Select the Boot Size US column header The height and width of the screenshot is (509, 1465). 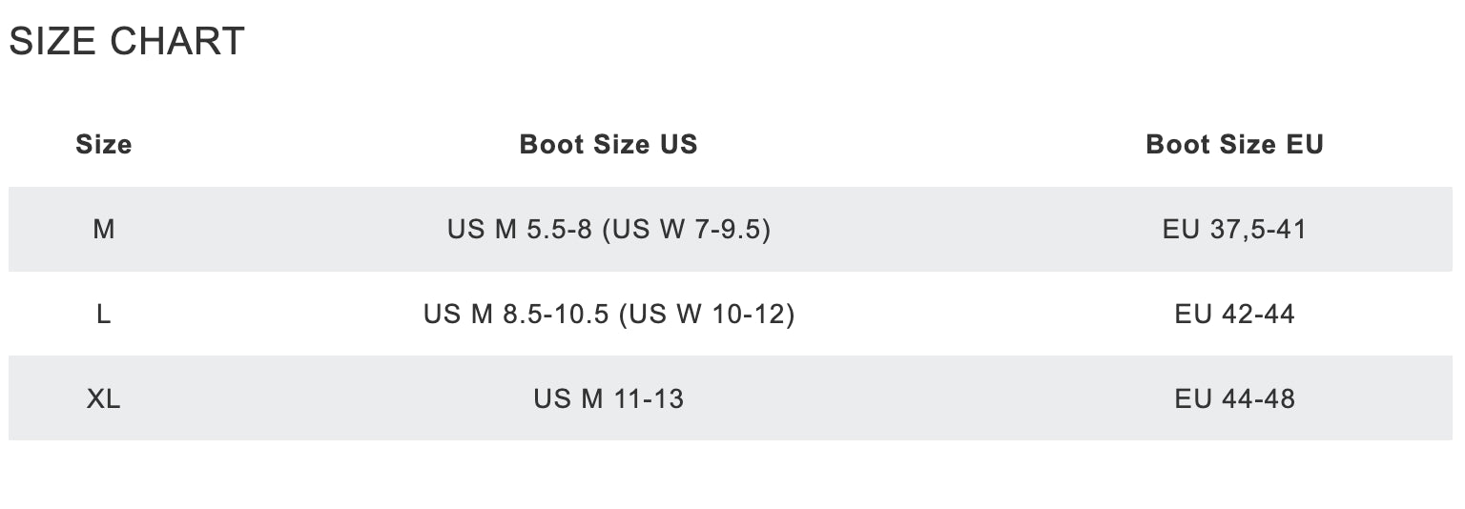click(609, 145)
